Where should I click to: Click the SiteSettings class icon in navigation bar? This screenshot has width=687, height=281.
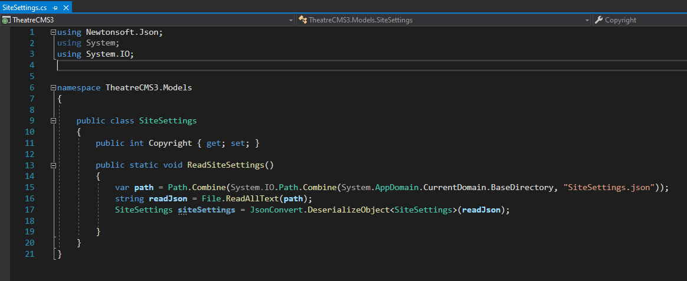pos(302,19)
